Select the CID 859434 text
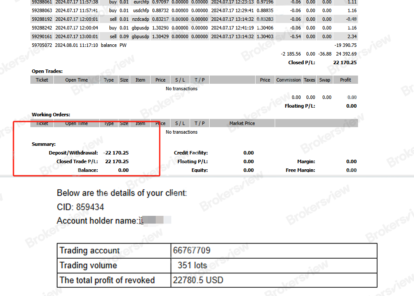414x296 pixels. tap(80, 207)
